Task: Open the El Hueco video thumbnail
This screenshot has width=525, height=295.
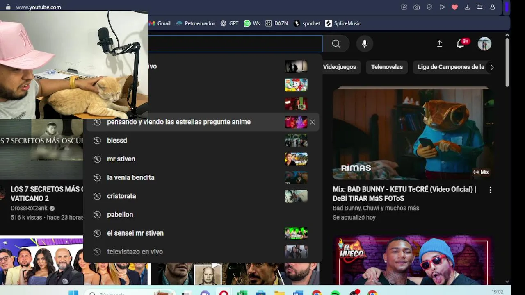Action: point(413,260)
